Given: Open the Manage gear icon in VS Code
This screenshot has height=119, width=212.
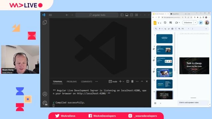Looking at the screenshot, I should (x=45, y=103).
